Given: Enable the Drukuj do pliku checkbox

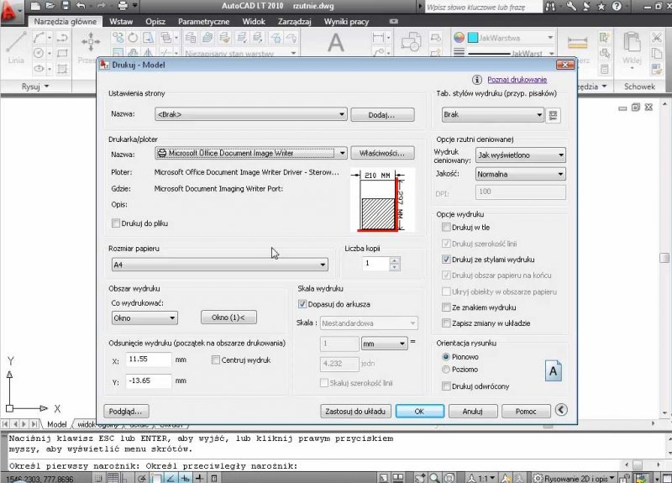Looking at the screenshot, I should tap(116, 223).
